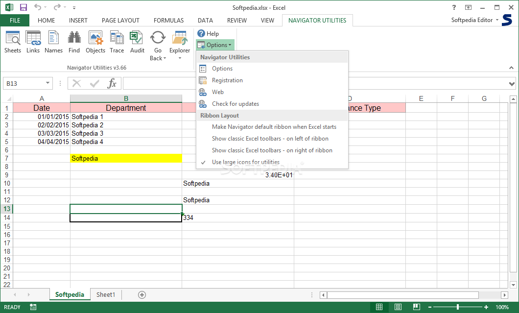
Task: Open the Go Back dropdown arrow
Action: tap(165, 58)
